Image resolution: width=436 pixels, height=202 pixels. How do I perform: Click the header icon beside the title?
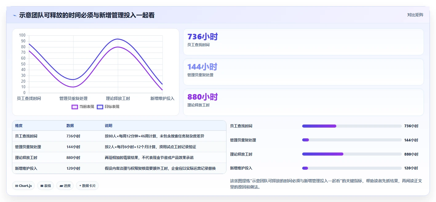14,15
